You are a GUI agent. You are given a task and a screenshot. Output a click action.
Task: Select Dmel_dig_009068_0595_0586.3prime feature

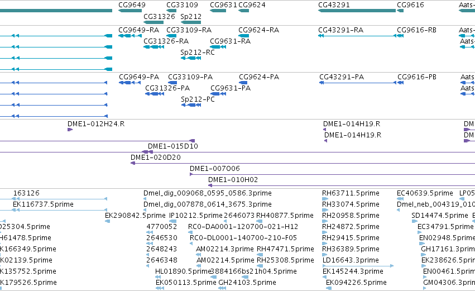coord(208,193)
